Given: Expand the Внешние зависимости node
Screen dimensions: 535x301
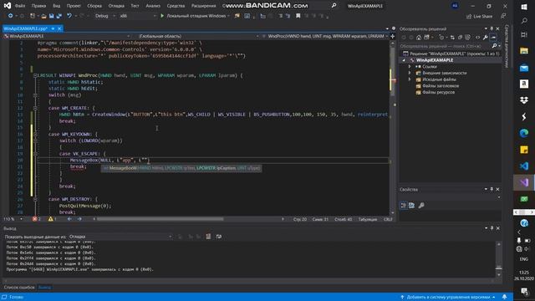Looking at the screenshot, I should (410, 73).
